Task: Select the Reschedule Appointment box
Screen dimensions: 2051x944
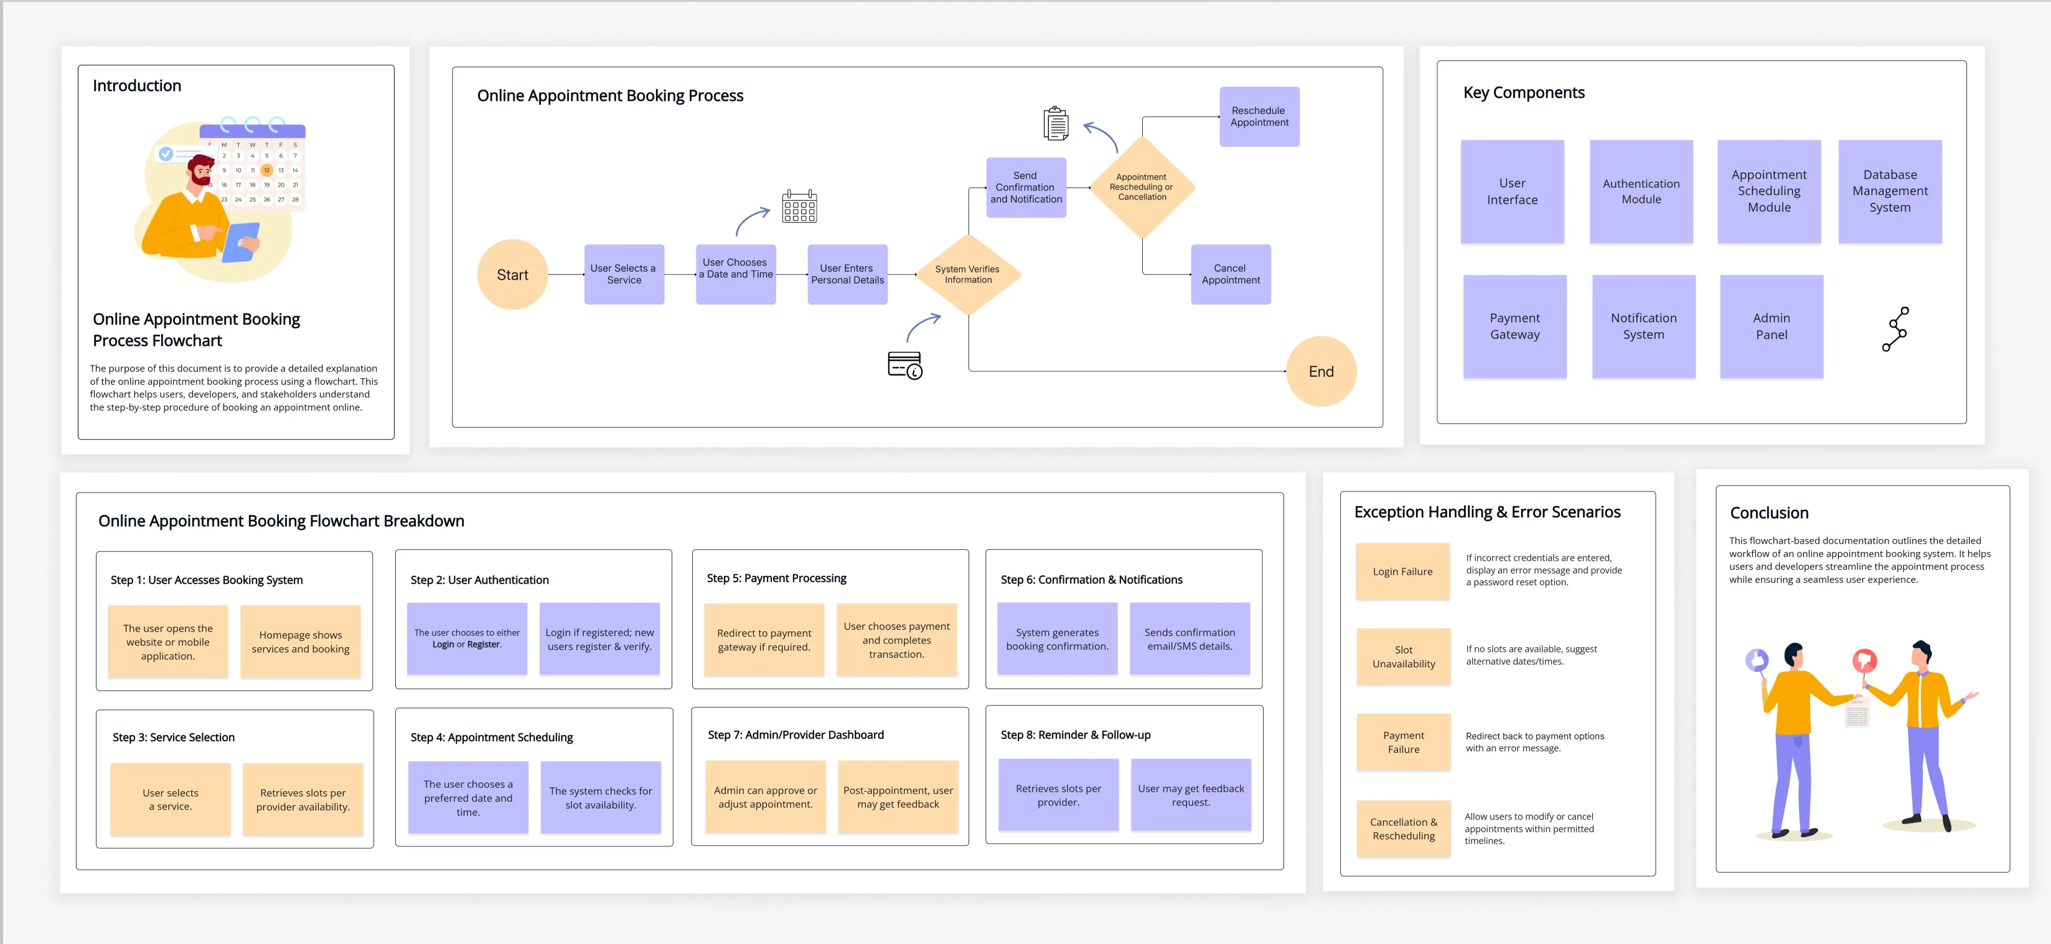Action: click(1259, 117)
